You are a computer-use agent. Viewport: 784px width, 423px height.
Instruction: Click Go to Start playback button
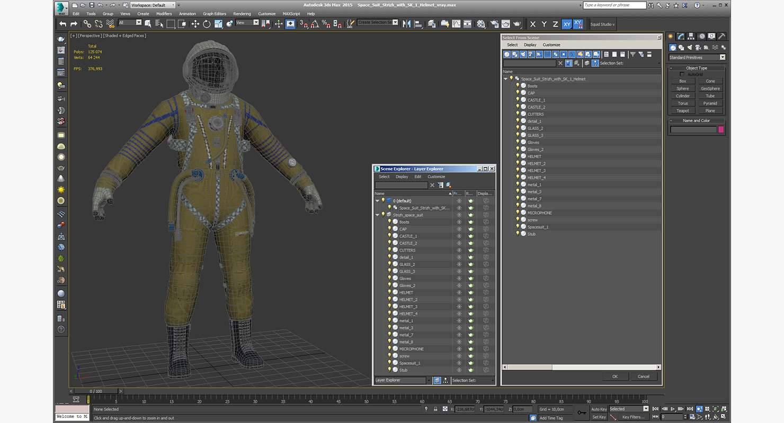coord(656,409)
